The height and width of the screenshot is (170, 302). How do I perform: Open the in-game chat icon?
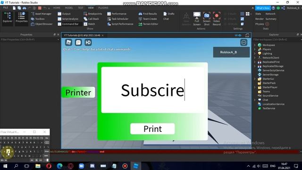pyautogui.click(x=78, y=42)
